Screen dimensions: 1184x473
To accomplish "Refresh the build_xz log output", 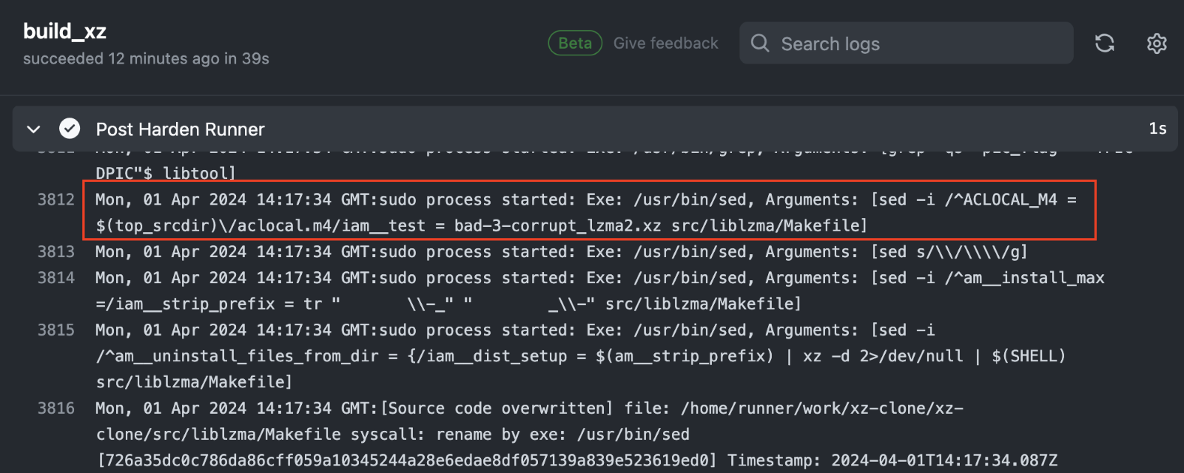I will pyautogui.click(x=1105, y=44).
